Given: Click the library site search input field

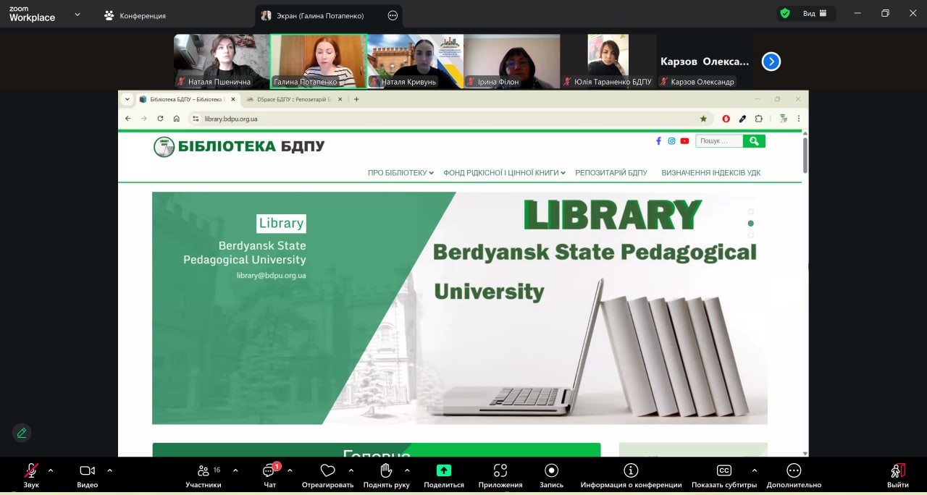Looking at the screenshot, I should click(x=719, y=141).
